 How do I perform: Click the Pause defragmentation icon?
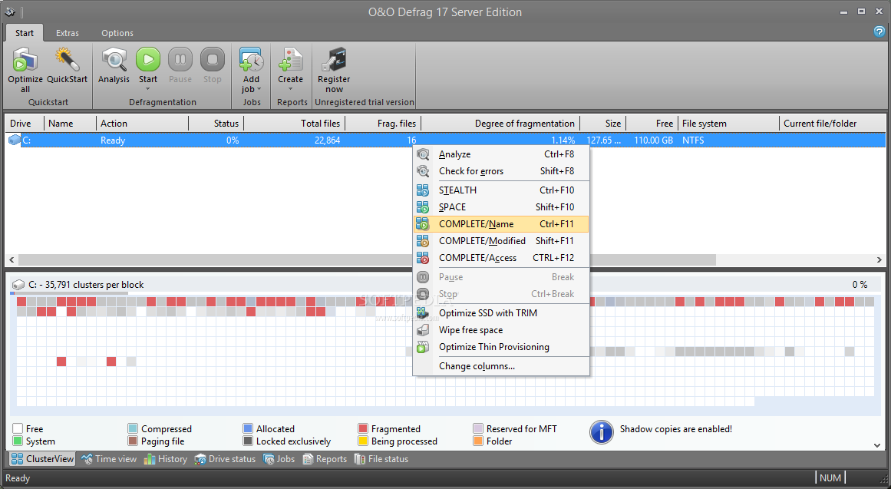coord(180,59)
